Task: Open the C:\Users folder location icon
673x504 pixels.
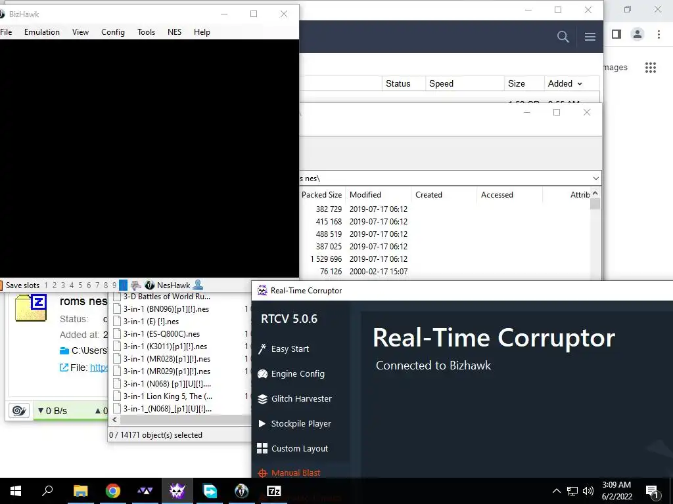Action: click(64, 350)
